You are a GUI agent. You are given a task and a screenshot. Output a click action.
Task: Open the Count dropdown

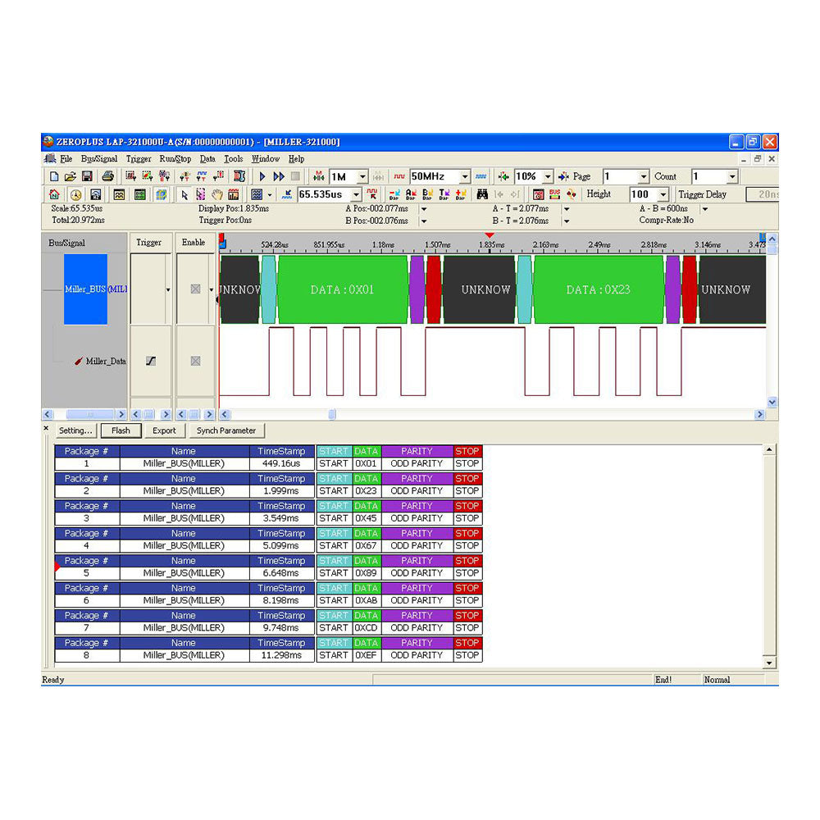tap(732, 177)
